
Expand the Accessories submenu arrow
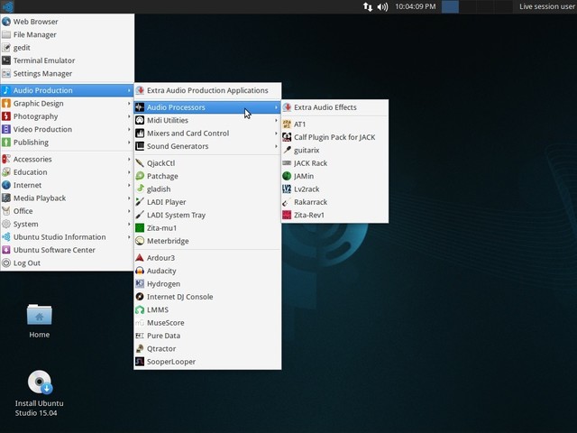click(129, 159)
